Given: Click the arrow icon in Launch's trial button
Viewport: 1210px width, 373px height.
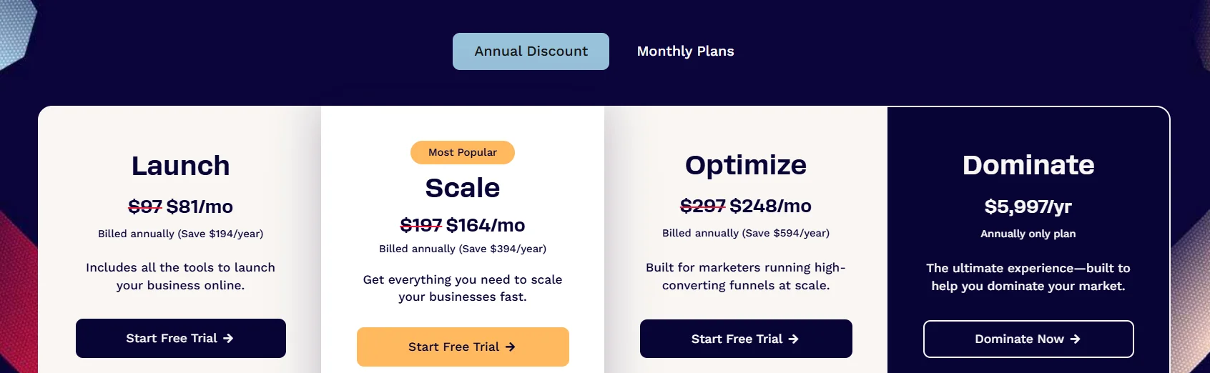Looking at the screenshot, I should pyautogui.click(x=228, y=339).
